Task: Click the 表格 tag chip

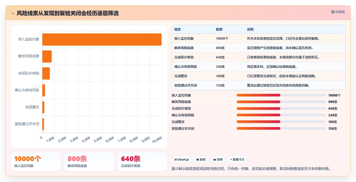Action: pyautogui.click(x=201, y=159)
